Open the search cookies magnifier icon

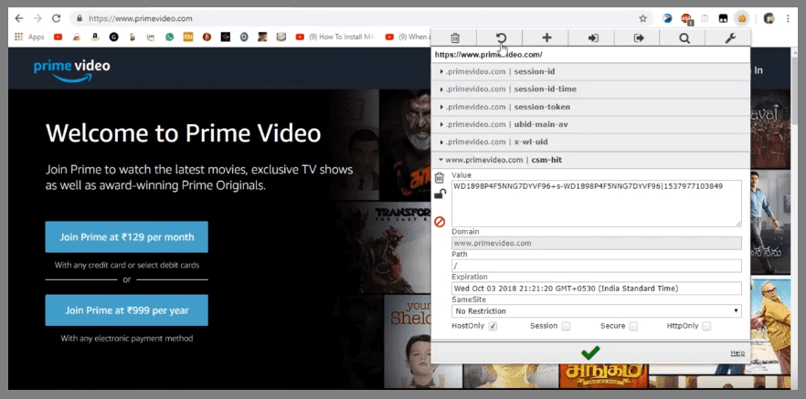click(x=684, y=38)
